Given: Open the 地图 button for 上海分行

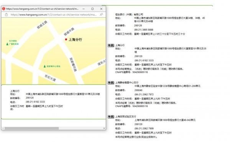Looking at the screenshot, I should click(x=111, y=46).
